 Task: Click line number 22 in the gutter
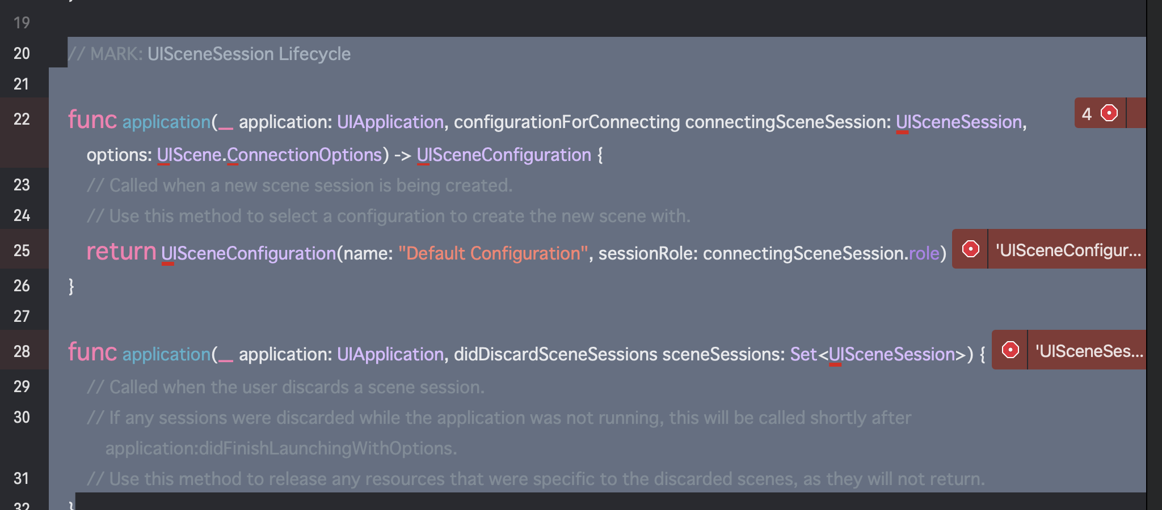pos(22,119)
